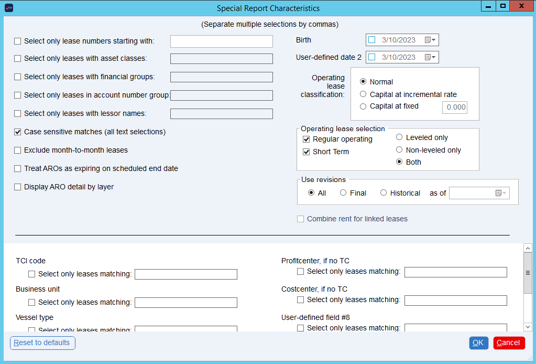The width and height of the screenshot is (536, 364).
Task: Select 'Capital at fixed' radio button
Action: click(x=363, y=106)
